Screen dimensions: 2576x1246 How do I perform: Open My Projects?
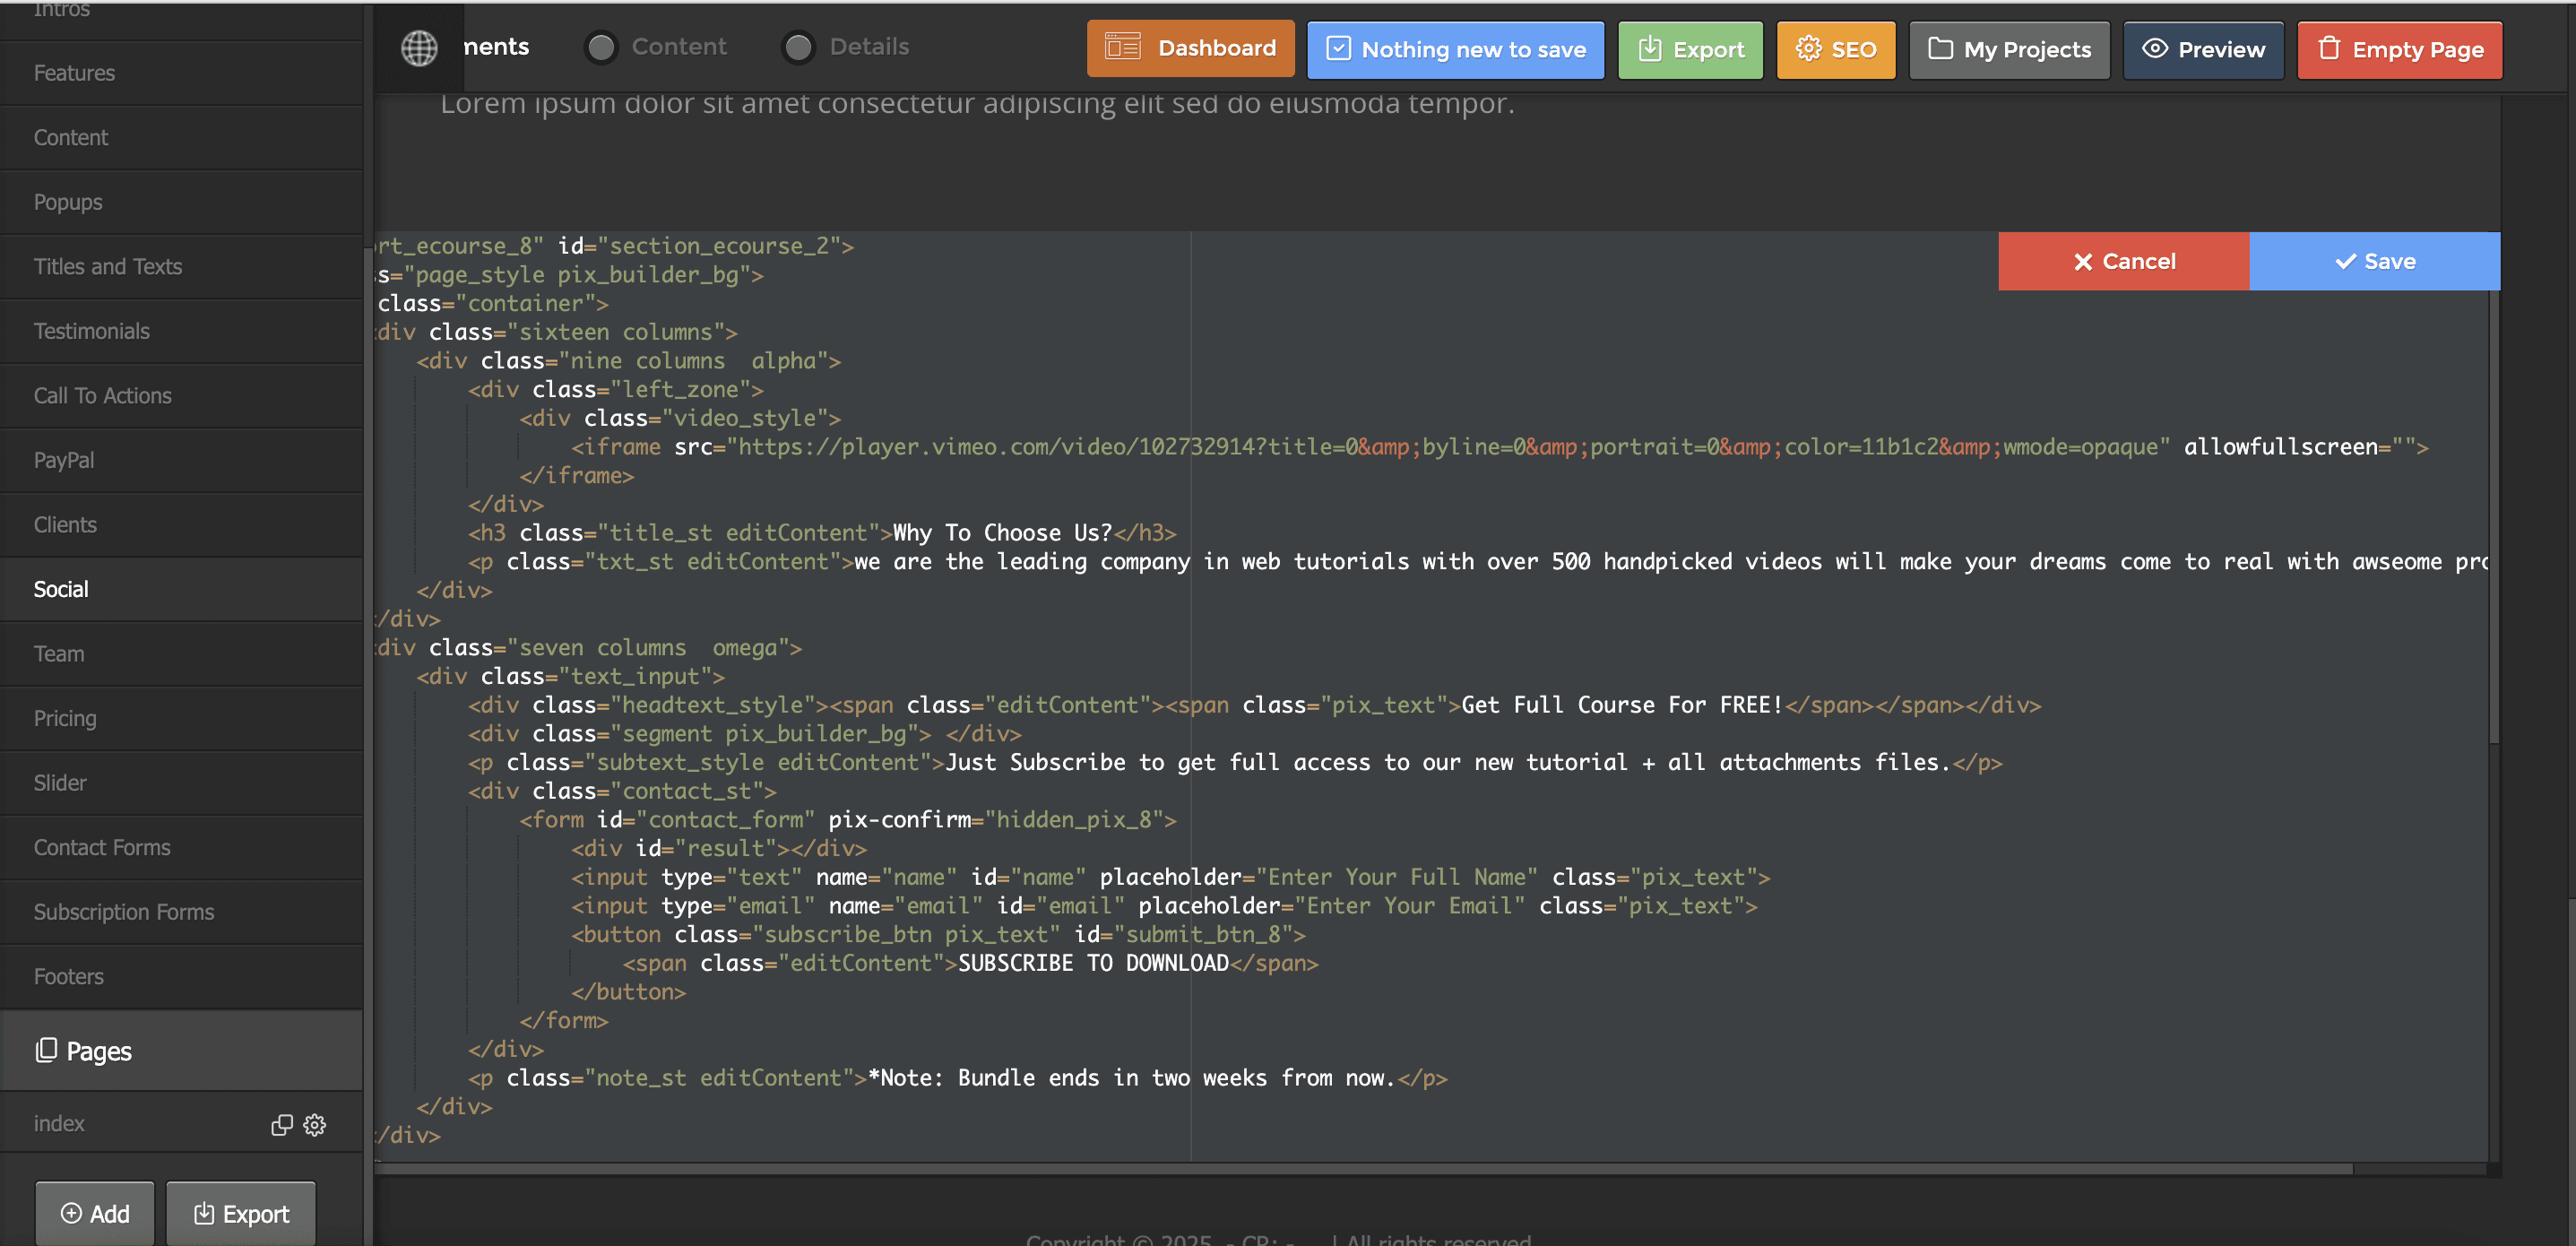2009,49
